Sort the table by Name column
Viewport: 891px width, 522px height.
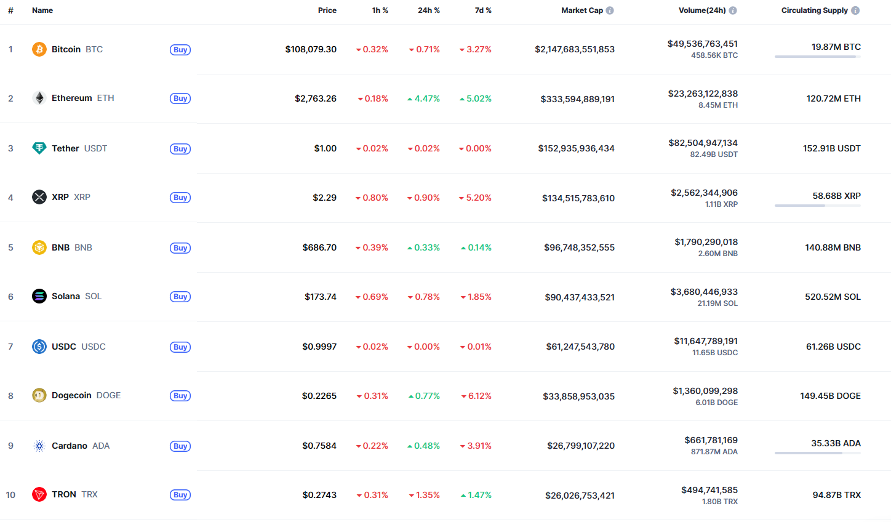coord(42,10)
